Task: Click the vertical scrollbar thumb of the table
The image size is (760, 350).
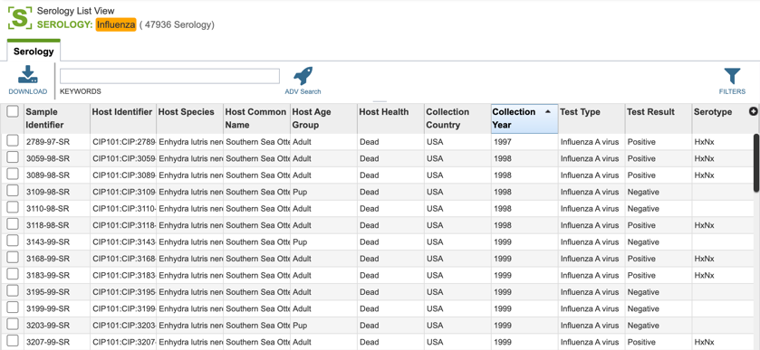Action: pos(756,163)
